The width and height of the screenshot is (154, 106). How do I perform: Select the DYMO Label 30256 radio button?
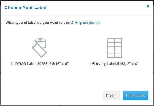point(13,63)
